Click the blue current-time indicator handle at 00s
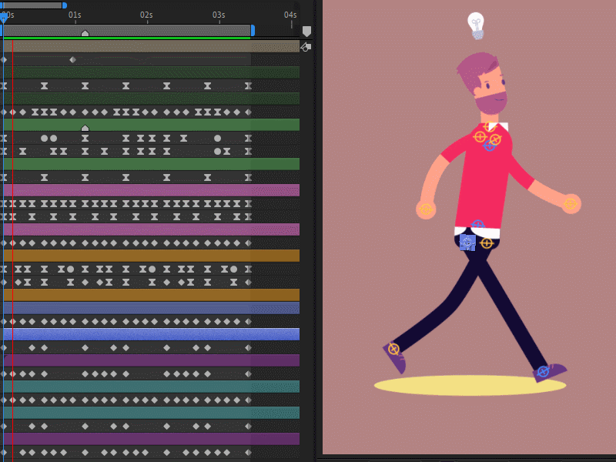The width and height of the screenshot is (616, 462). (4, 17)
